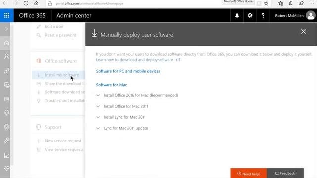
Task: Click Troubleshoot installation
Action: (x=65, y=101)
